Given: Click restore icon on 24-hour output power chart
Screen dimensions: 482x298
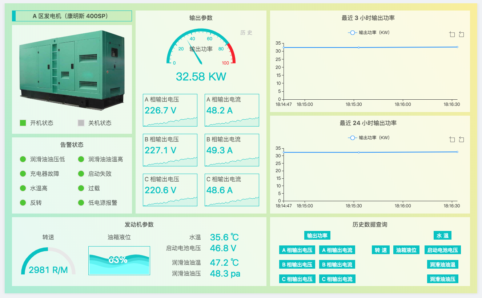Looking at the screenshot, I should pos(461,140).
